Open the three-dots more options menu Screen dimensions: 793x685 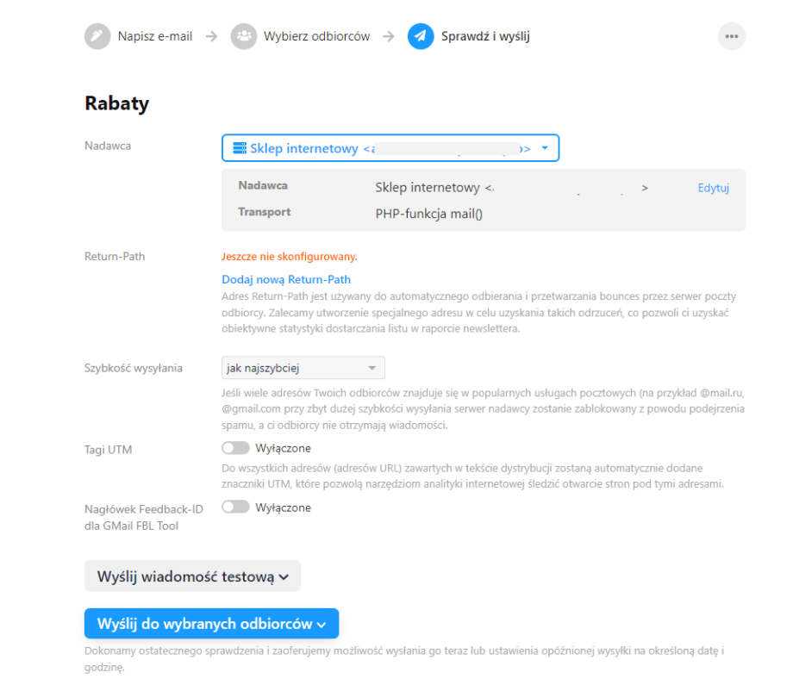coord(731,36)
